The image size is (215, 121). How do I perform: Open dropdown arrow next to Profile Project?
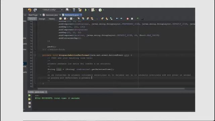103,10
